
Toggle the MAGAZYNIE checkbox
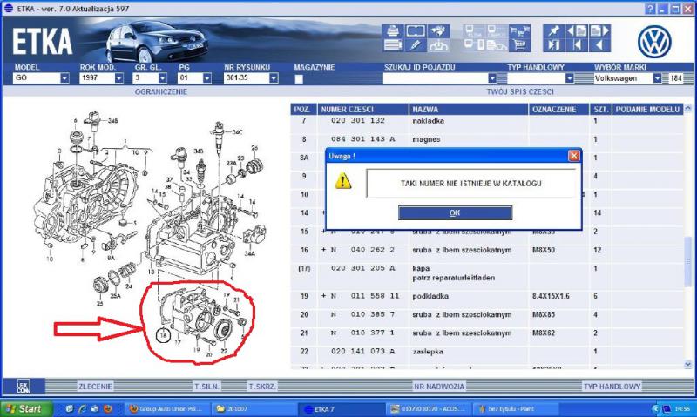299,79
